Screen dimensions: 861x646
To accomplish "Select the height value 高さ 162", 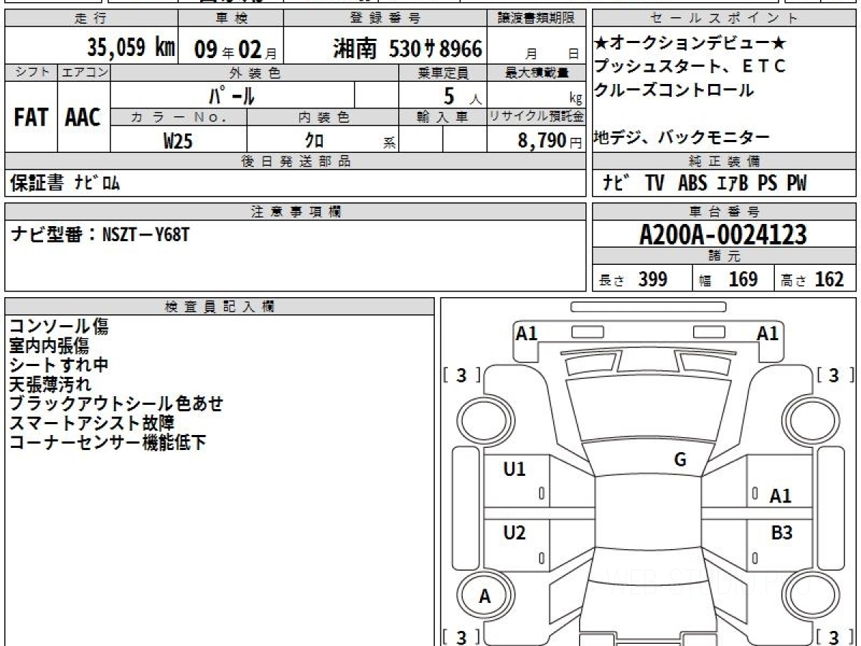I will (813, 279).
